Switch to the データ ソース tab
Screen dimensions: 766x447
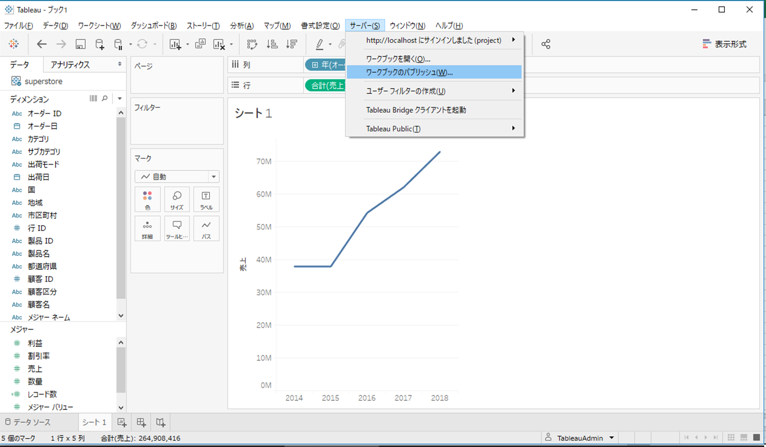click(x=39, y=422)
